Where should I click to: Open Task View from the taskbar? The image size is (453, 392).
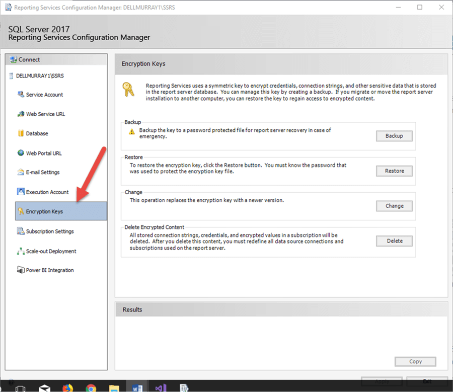(x=20, y=388)
